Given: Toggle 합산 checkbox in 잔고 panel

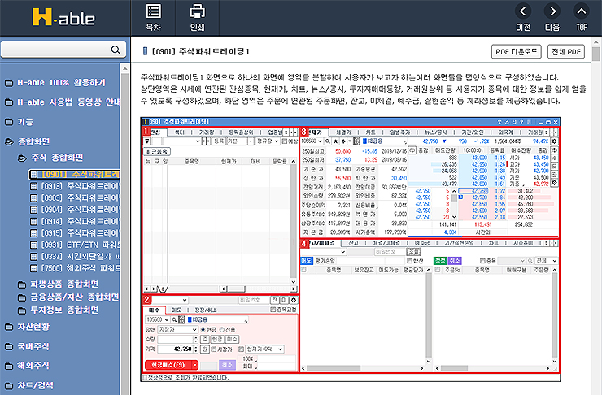Looking at the screenshot, I should [409, 261].
